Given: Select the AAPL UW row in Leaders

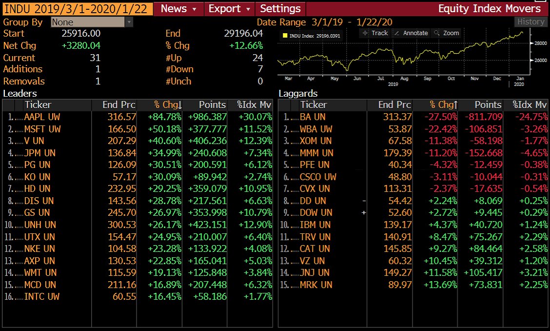Looking at the screenshot, I should pyautogui.click(x=137, y=117).
